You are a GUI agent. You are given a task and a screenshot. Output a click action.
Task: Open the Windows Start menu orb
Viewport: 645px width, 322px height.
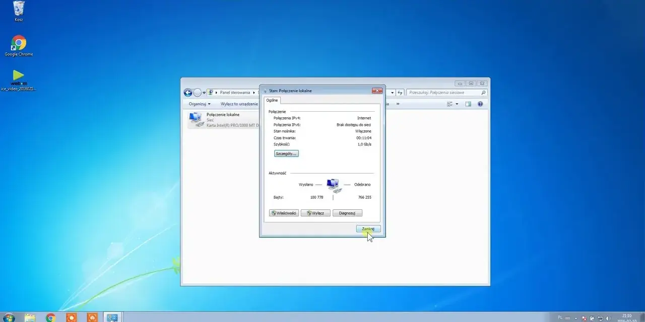click(x=9, y=317)
